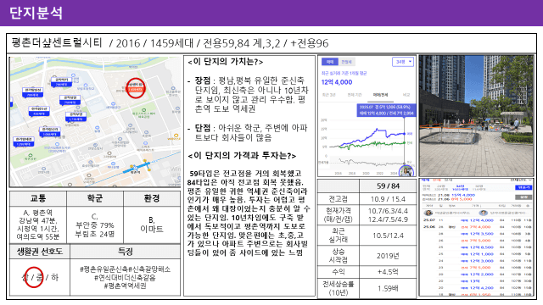The image size is (543, 305).
Task: Switch to the 매매/전세 chart tab
Action: [x=380, y=95]
